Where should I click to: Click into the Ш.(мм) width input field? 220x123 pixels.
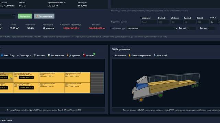click(x=176, y=22)
